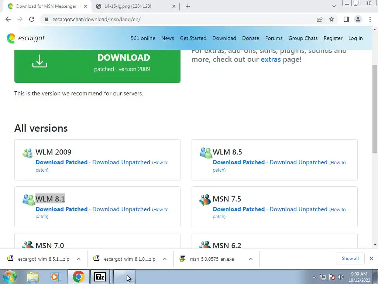Close the 14-16-lg.png tab

click(174, 6)
